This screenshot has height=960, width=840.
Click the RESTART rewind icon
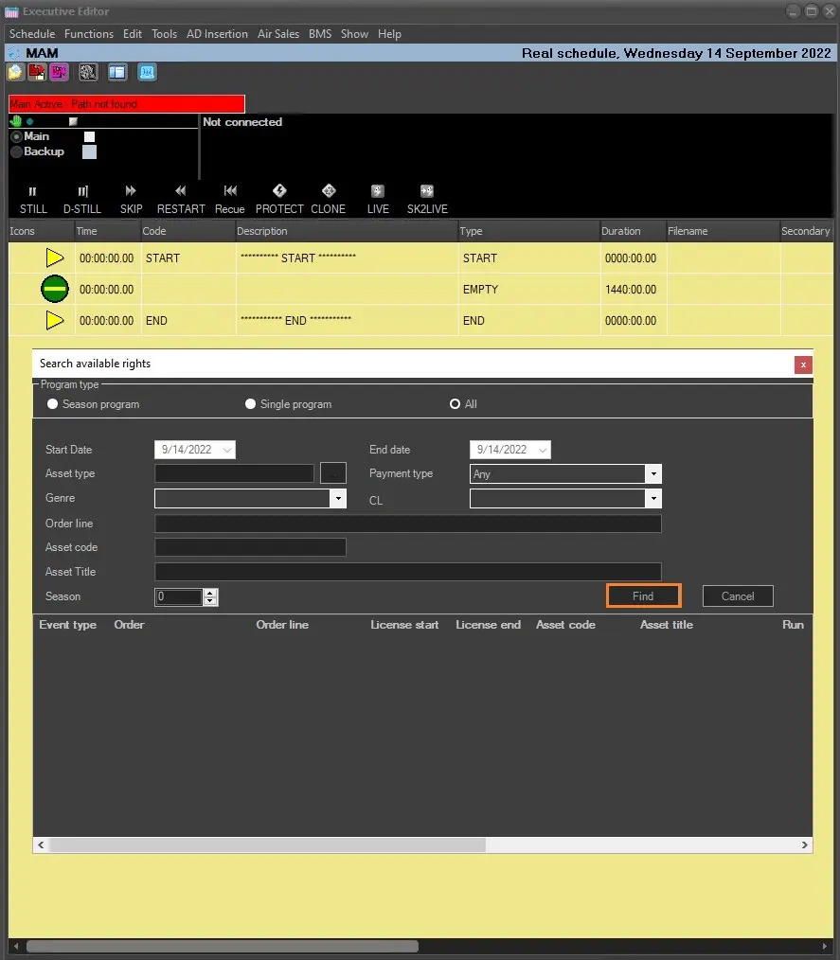click(181, 191)
